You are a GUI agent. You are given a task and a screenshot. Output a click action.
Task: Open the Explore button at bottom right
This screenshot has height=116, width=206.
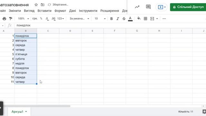tap(204, 112)
